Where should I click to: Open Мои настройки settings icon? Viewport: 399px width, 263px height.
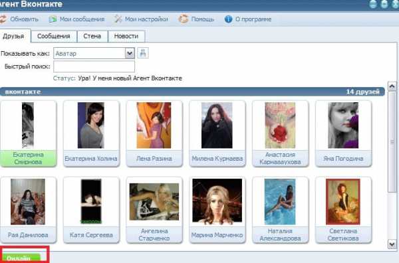tap(118, 19)
